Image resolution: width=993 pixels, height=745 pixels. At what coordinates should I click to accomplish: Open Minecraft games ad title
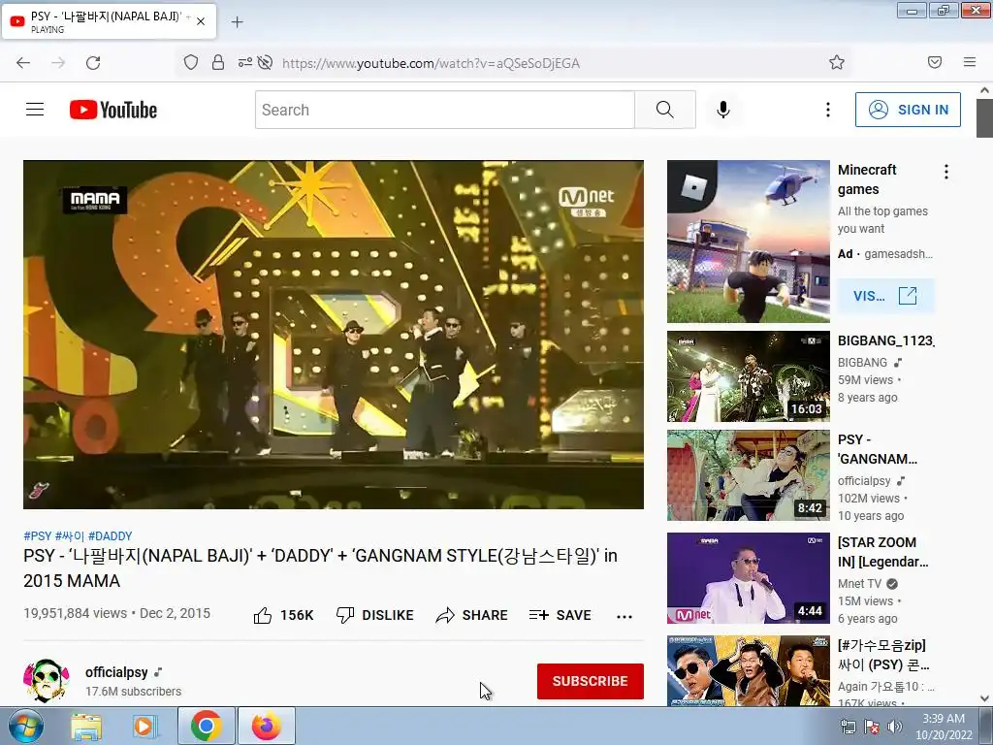pos(867,179)
